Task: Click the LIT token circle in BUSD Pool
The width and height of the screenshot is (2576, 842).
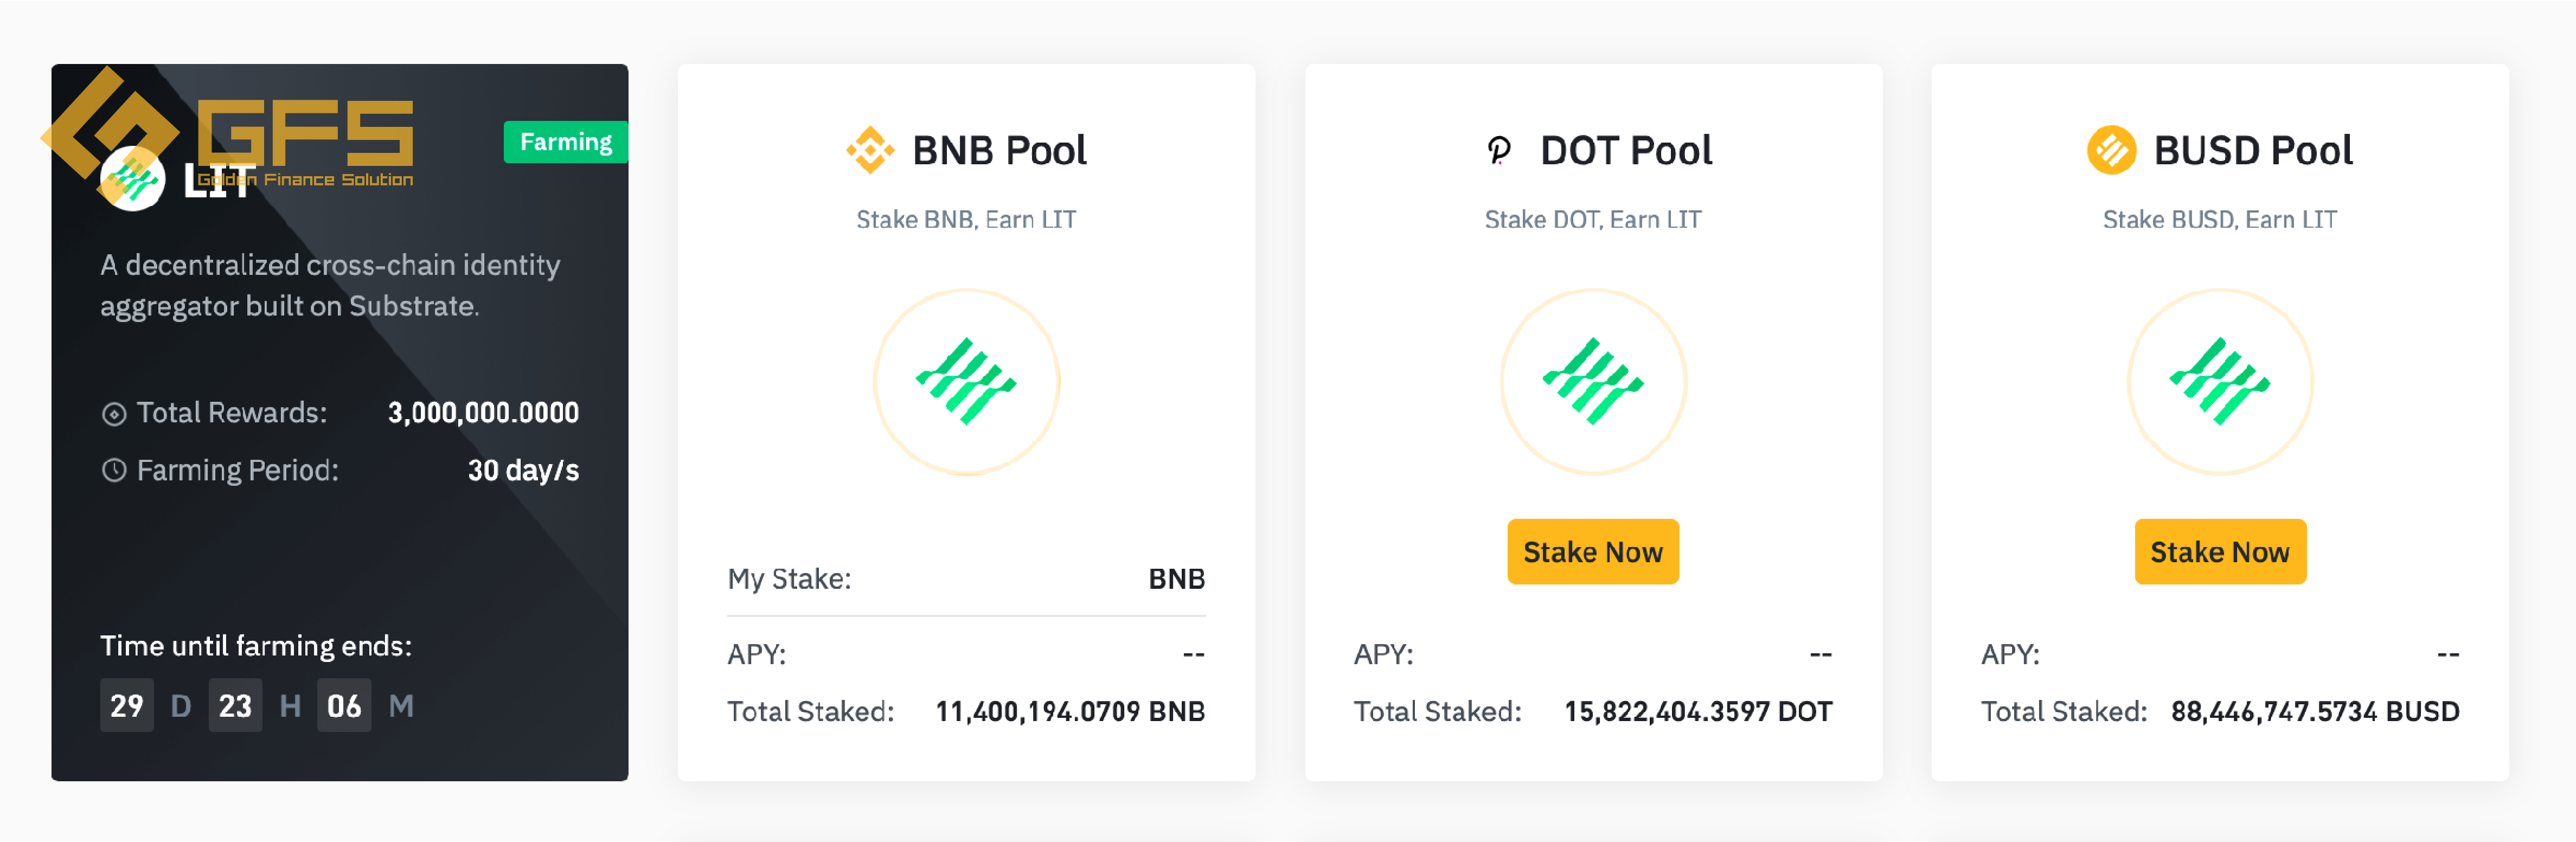Action: [2220, 382]
